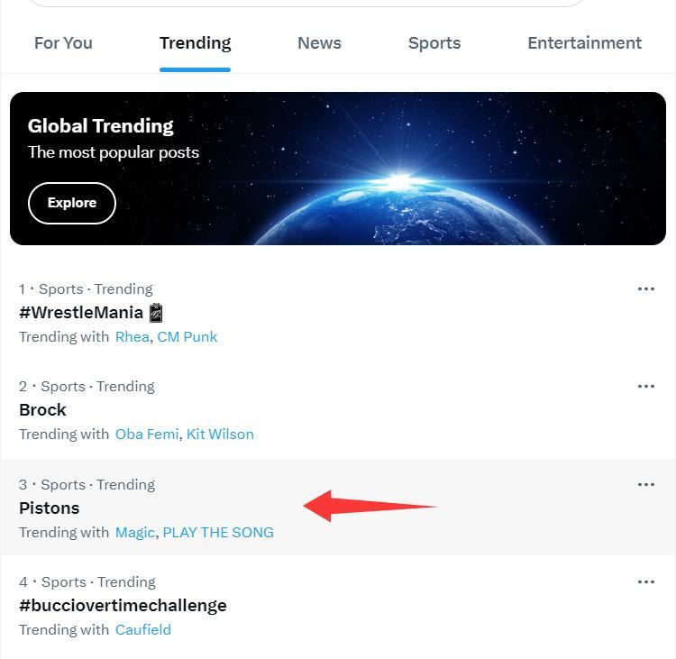Open the Rhea related trend link
Image resolution: width=676 pixels, height=659 pixels.
132,337
